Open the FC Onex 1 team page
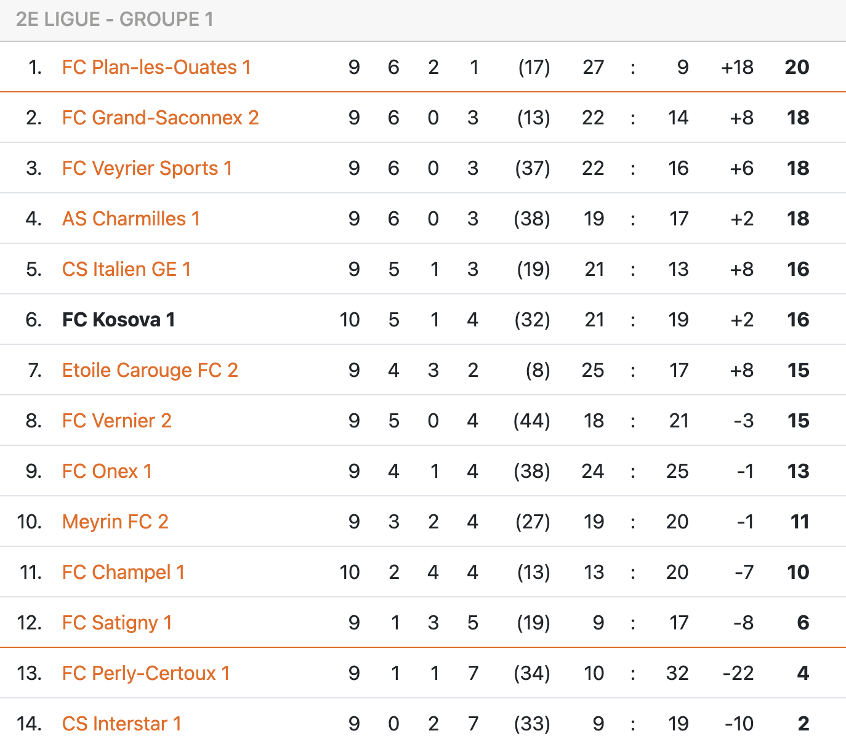The image size is (846, 744). [107, 471]
